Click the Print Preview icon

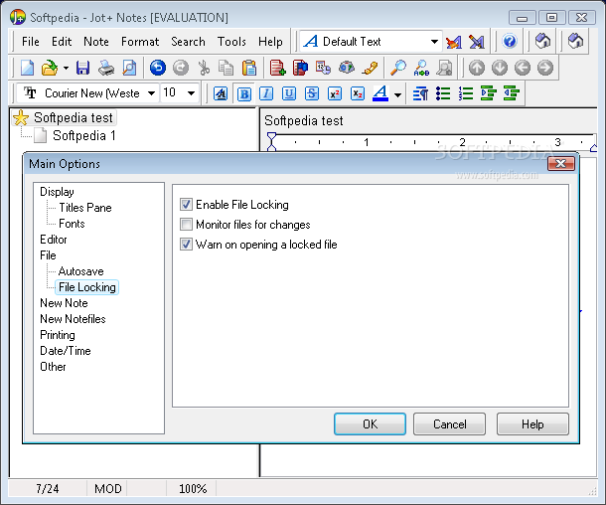coord(129,68)
